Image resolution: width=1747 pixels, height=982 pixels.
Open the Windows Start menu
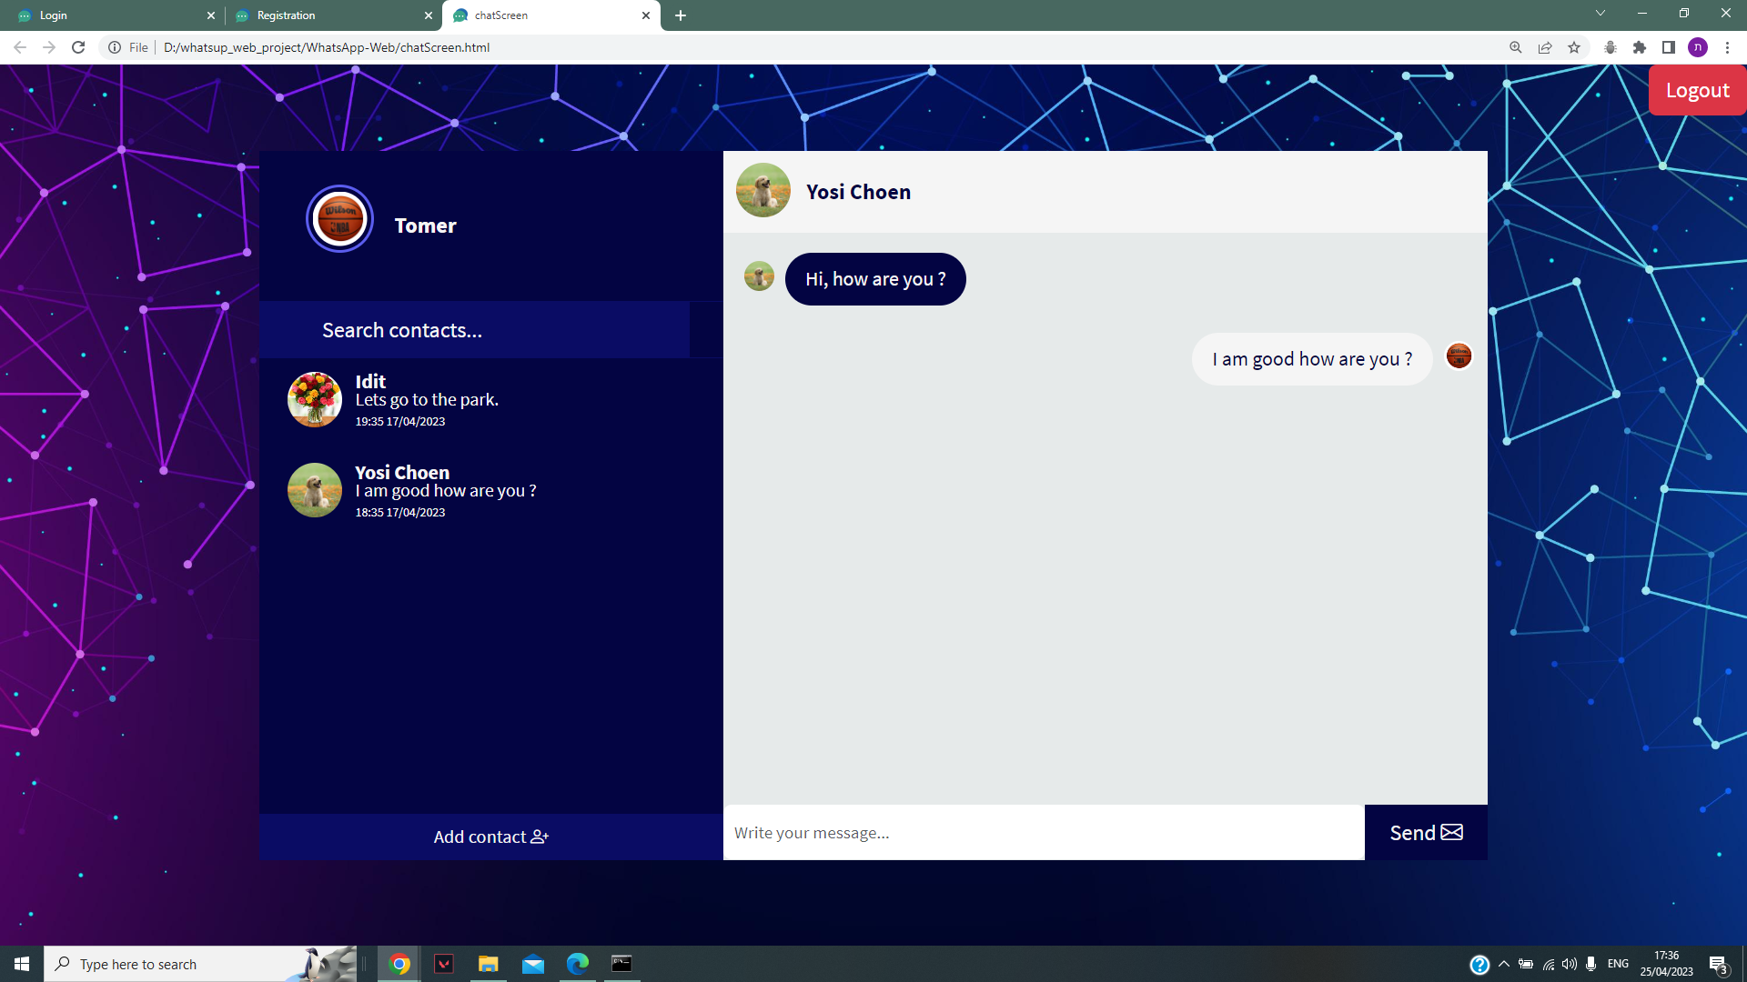pyautogui.click(x=22, y=964)
